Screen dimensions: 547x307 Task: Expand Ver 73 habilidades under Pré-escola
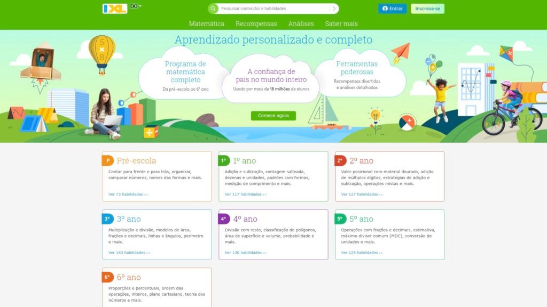click(128, 194)
